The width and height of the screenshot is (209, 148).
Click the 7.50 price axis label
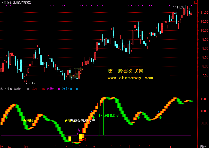[x=205, y=75]
